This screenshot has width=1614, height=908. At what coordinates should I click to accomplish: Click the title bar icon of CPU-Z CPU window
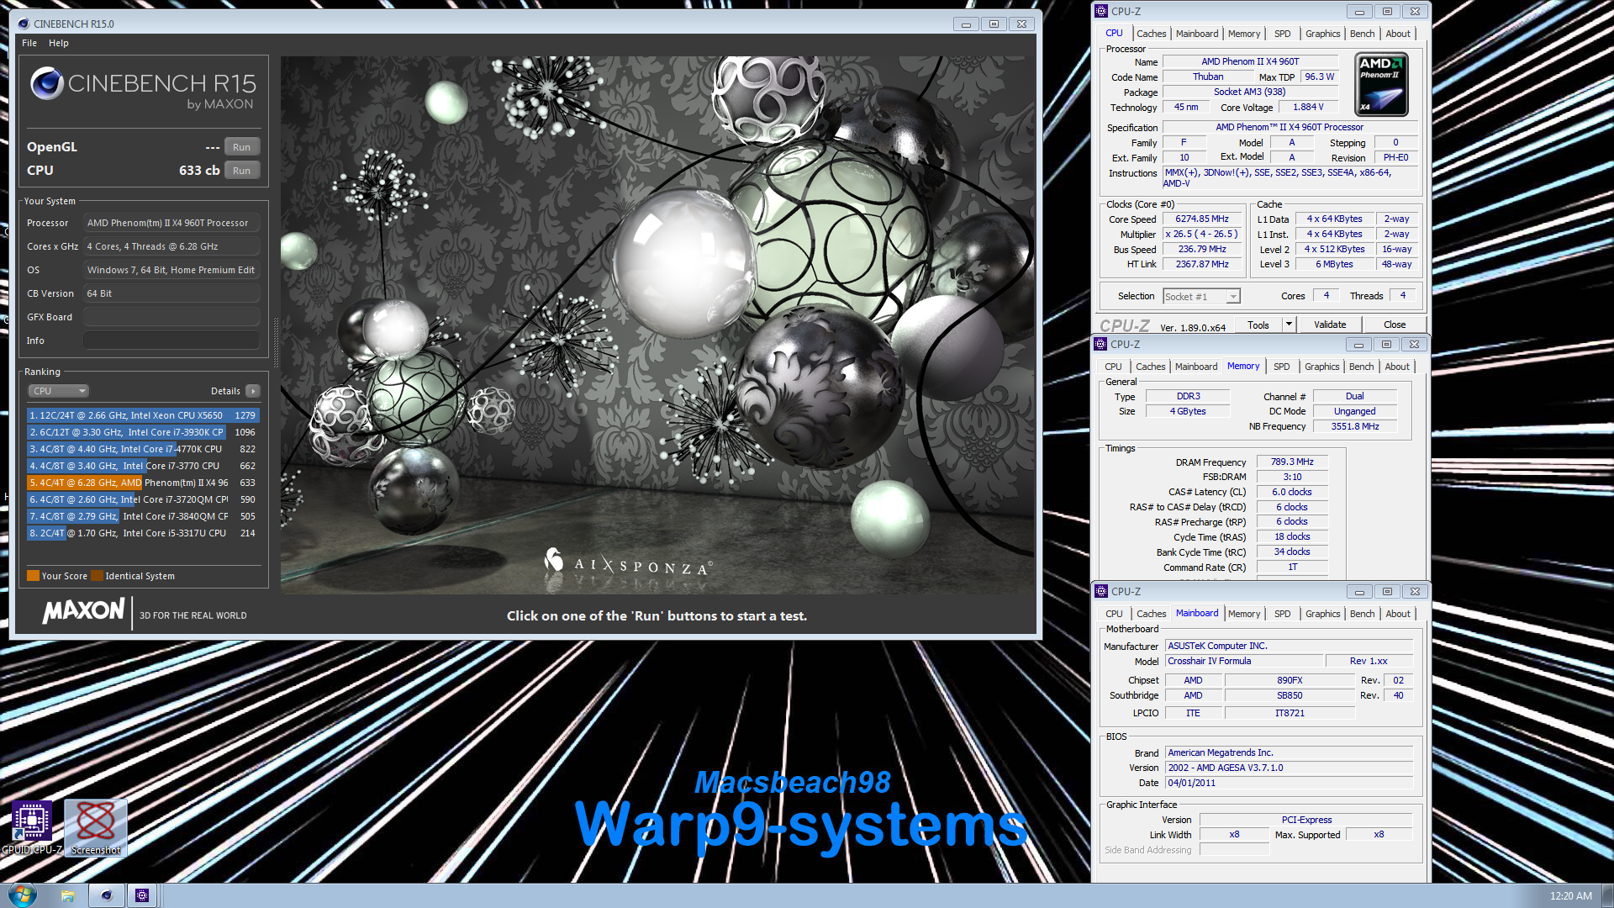click(1101, 11)
